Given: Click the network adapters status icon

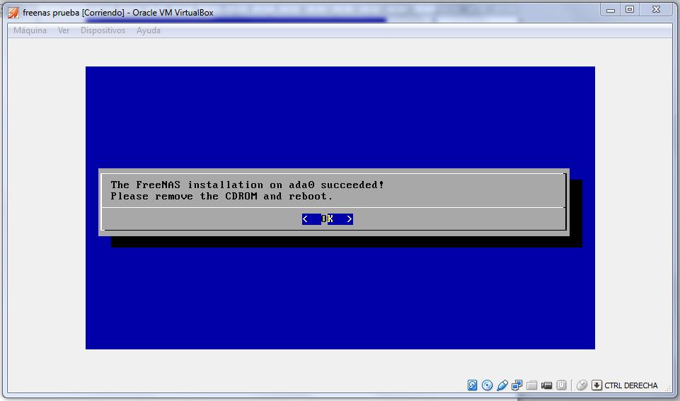Looking at the screenshot, I should click(517, 385).
